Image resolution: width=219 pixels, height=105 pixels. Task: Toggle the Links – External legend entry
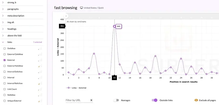[76, 88]
